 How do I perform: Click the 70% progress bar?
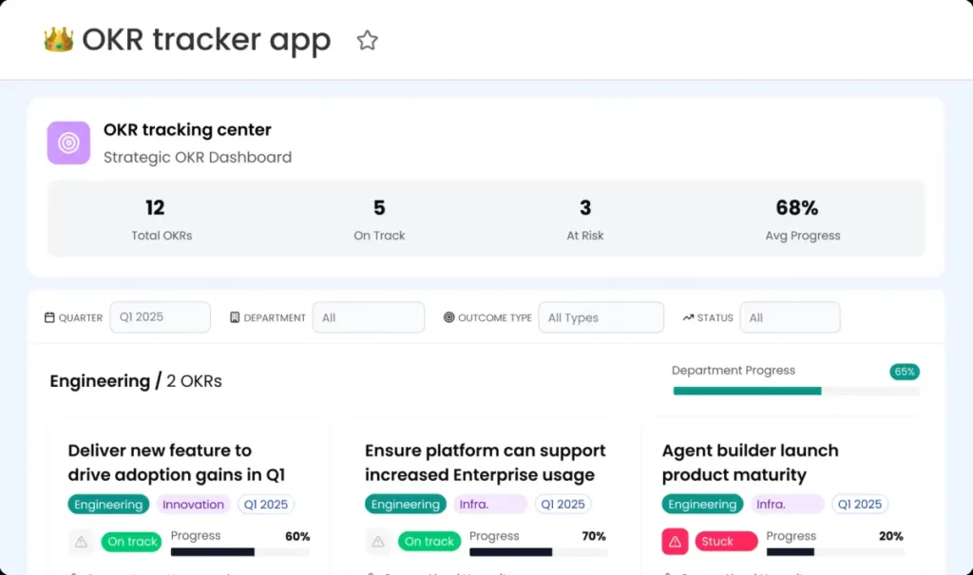click(x=538, y=552)
